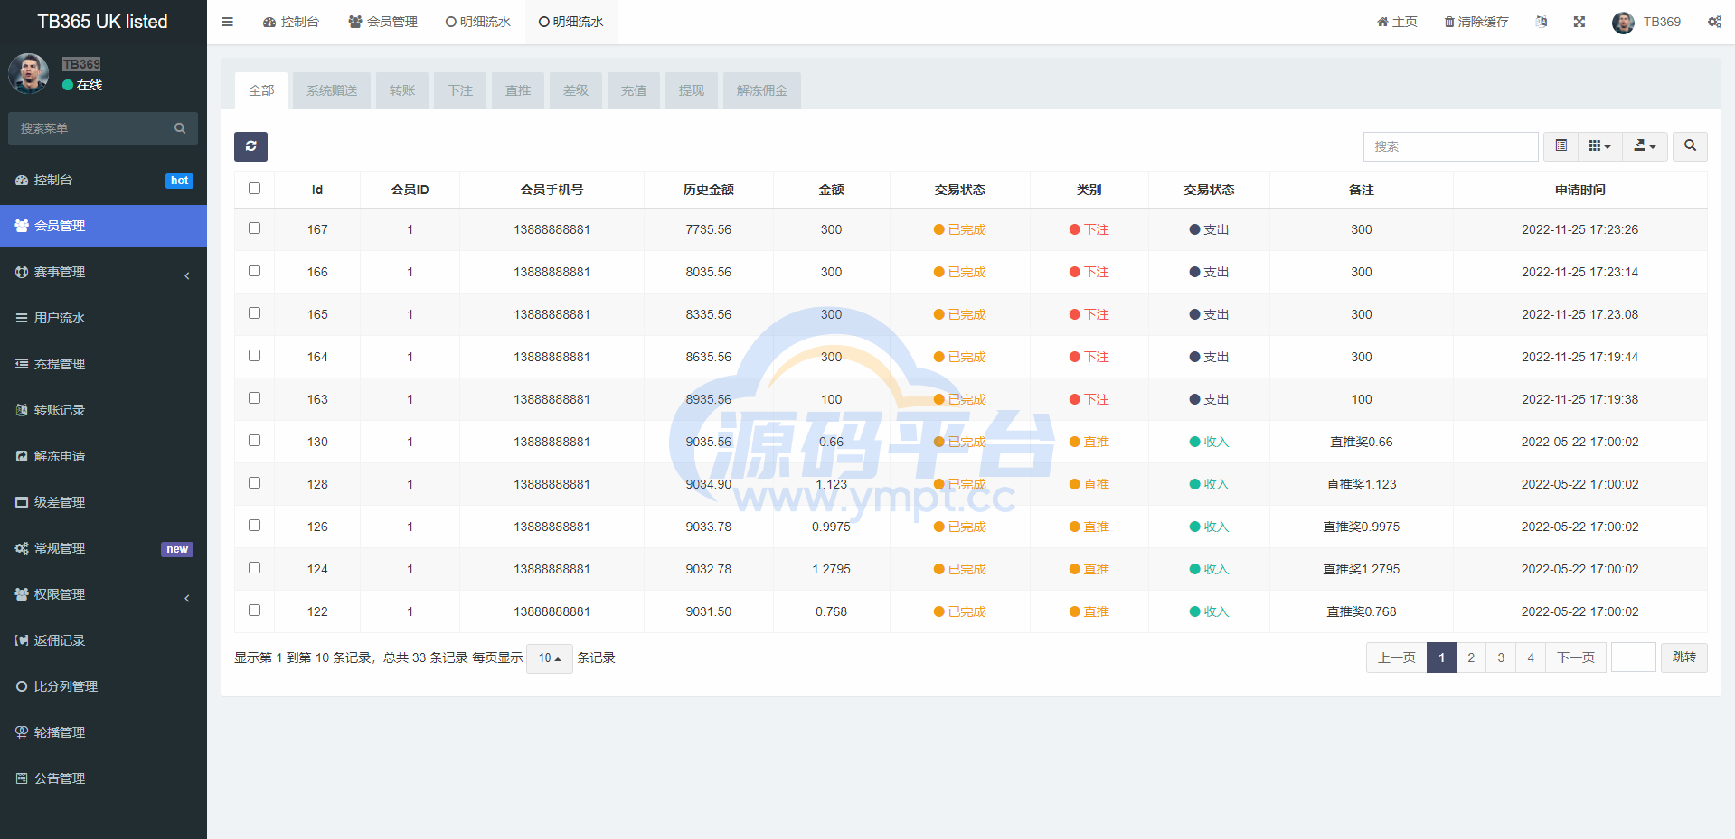Expand 赛事管理 submenu in sidebar
This screenshot has height=839, width=1735.
(x=103, y=272)
